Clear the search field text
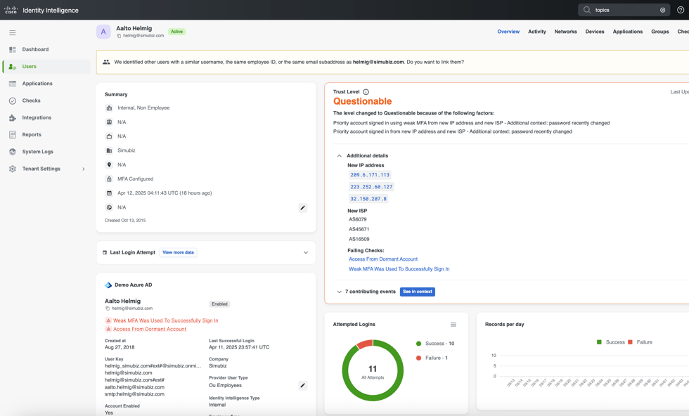The image size is (689, 416). click(662, 10)
